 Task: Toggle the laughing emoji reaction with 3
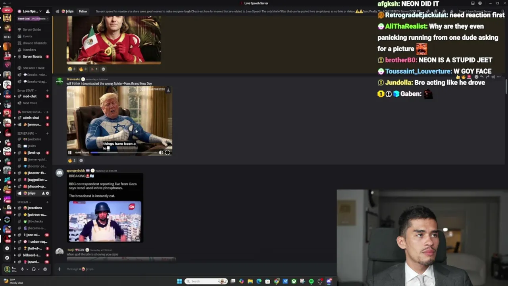[x=72, y=69]
